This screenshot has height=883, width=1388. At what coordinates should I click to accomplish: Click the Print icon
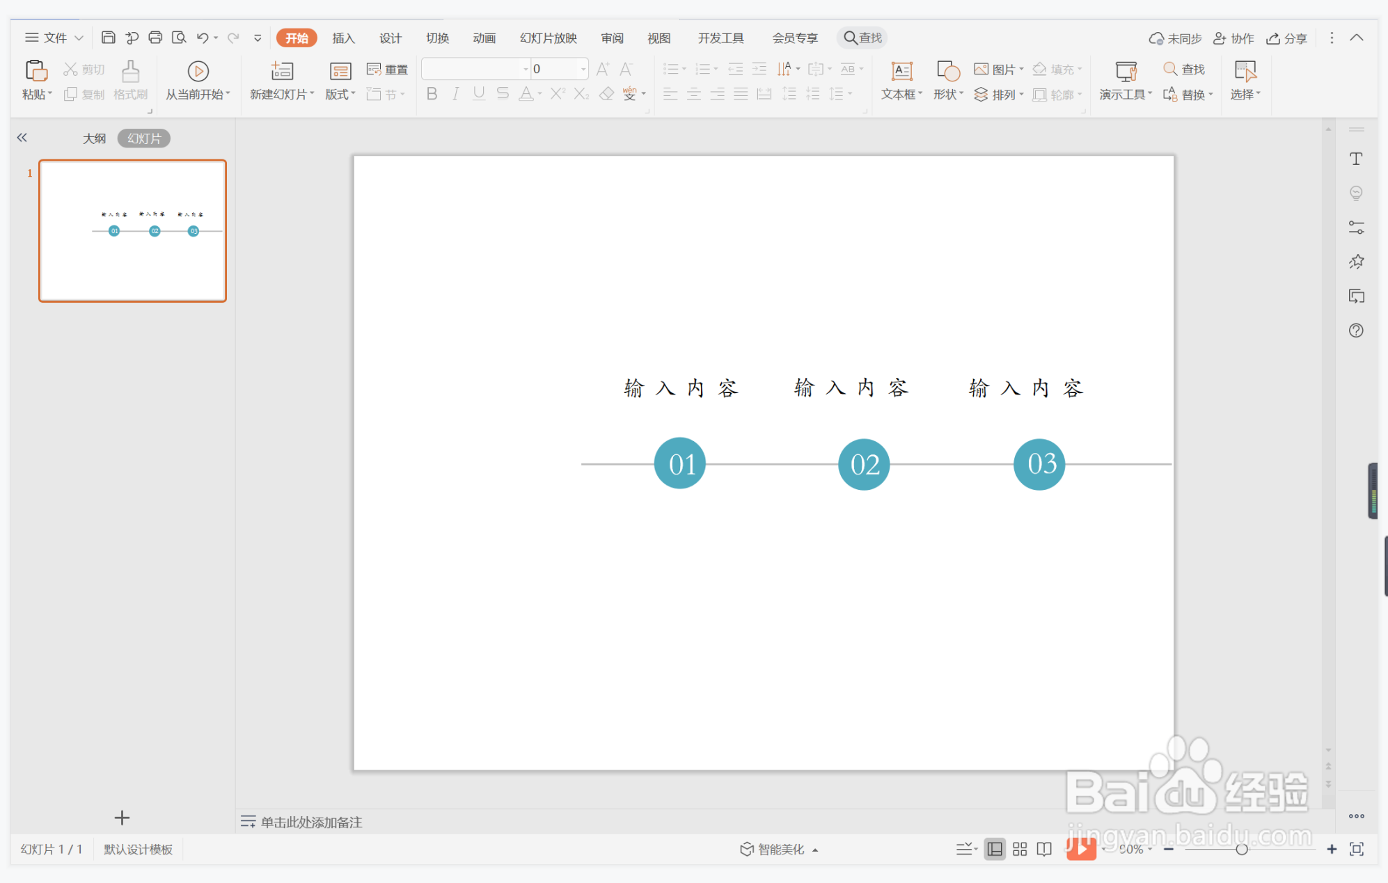click(155, 38)
